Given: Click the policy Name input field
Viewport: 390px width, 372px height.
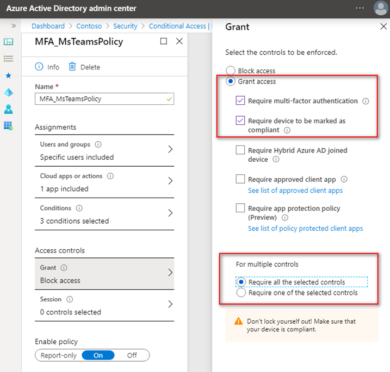Looking at the screenshot, I should [x=104, y=99].
